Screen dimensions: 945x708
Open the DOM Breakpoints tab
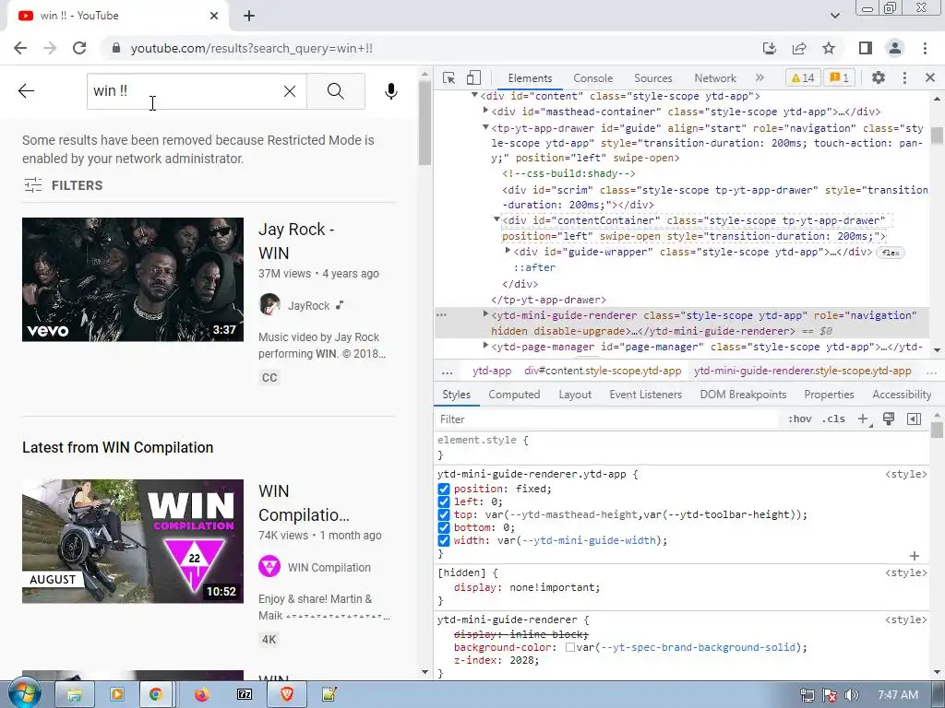pyautogui.click(x=743, y=395)
